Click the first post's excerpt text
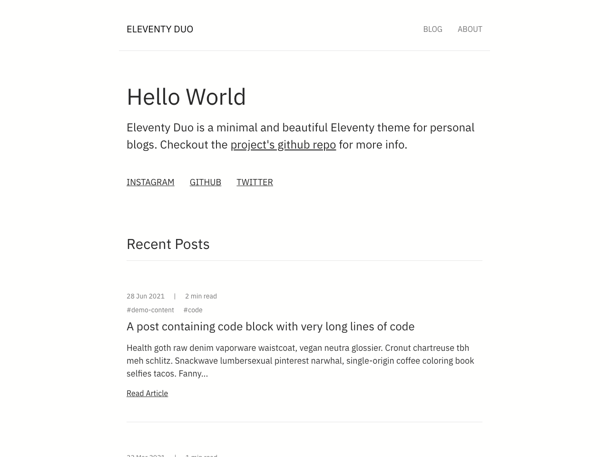The height and width of the screenshot is (457, 609). [300, 360]
